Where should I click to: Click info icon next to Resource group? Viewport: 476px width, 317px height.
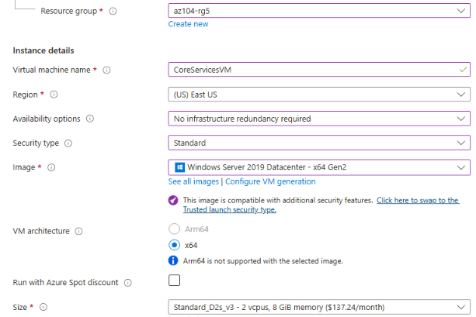click(x=113, y=12)
